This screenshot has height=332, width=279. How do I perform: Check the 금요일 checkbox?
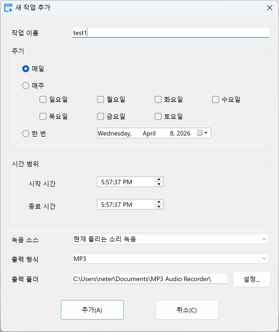tap(101, 116)
